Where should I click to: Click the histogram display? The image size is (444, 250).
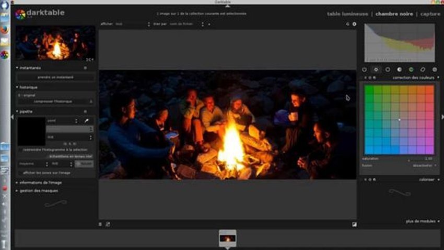point(400,43)
